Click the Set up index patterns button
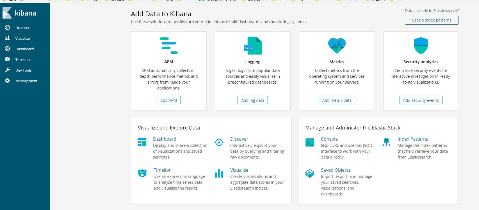479x210 pixels. point(432,20)
